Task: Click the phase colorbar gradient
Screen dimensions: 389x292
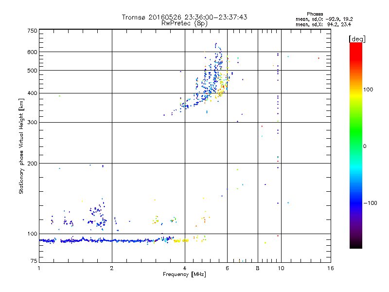Action: click(x=356, y=146)
